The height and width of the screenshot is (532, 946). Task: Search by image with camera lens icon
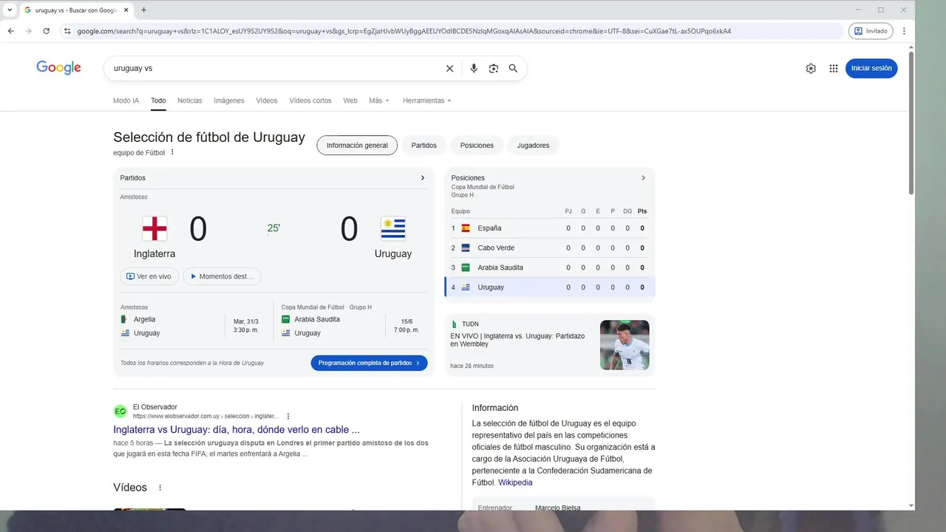(x=494, y=68)
